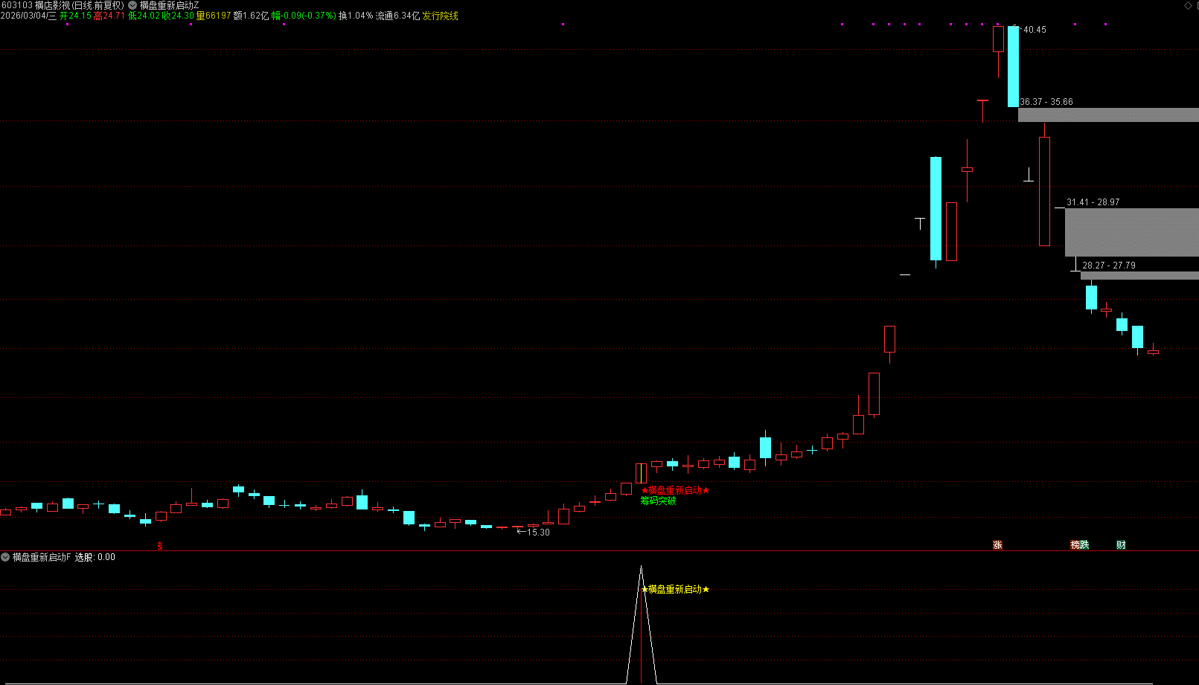Click the yellow star 横盘重新启动 indicator label
Image resolution: width=1199 pixels, height=685 pixels.
coord(675,589)
